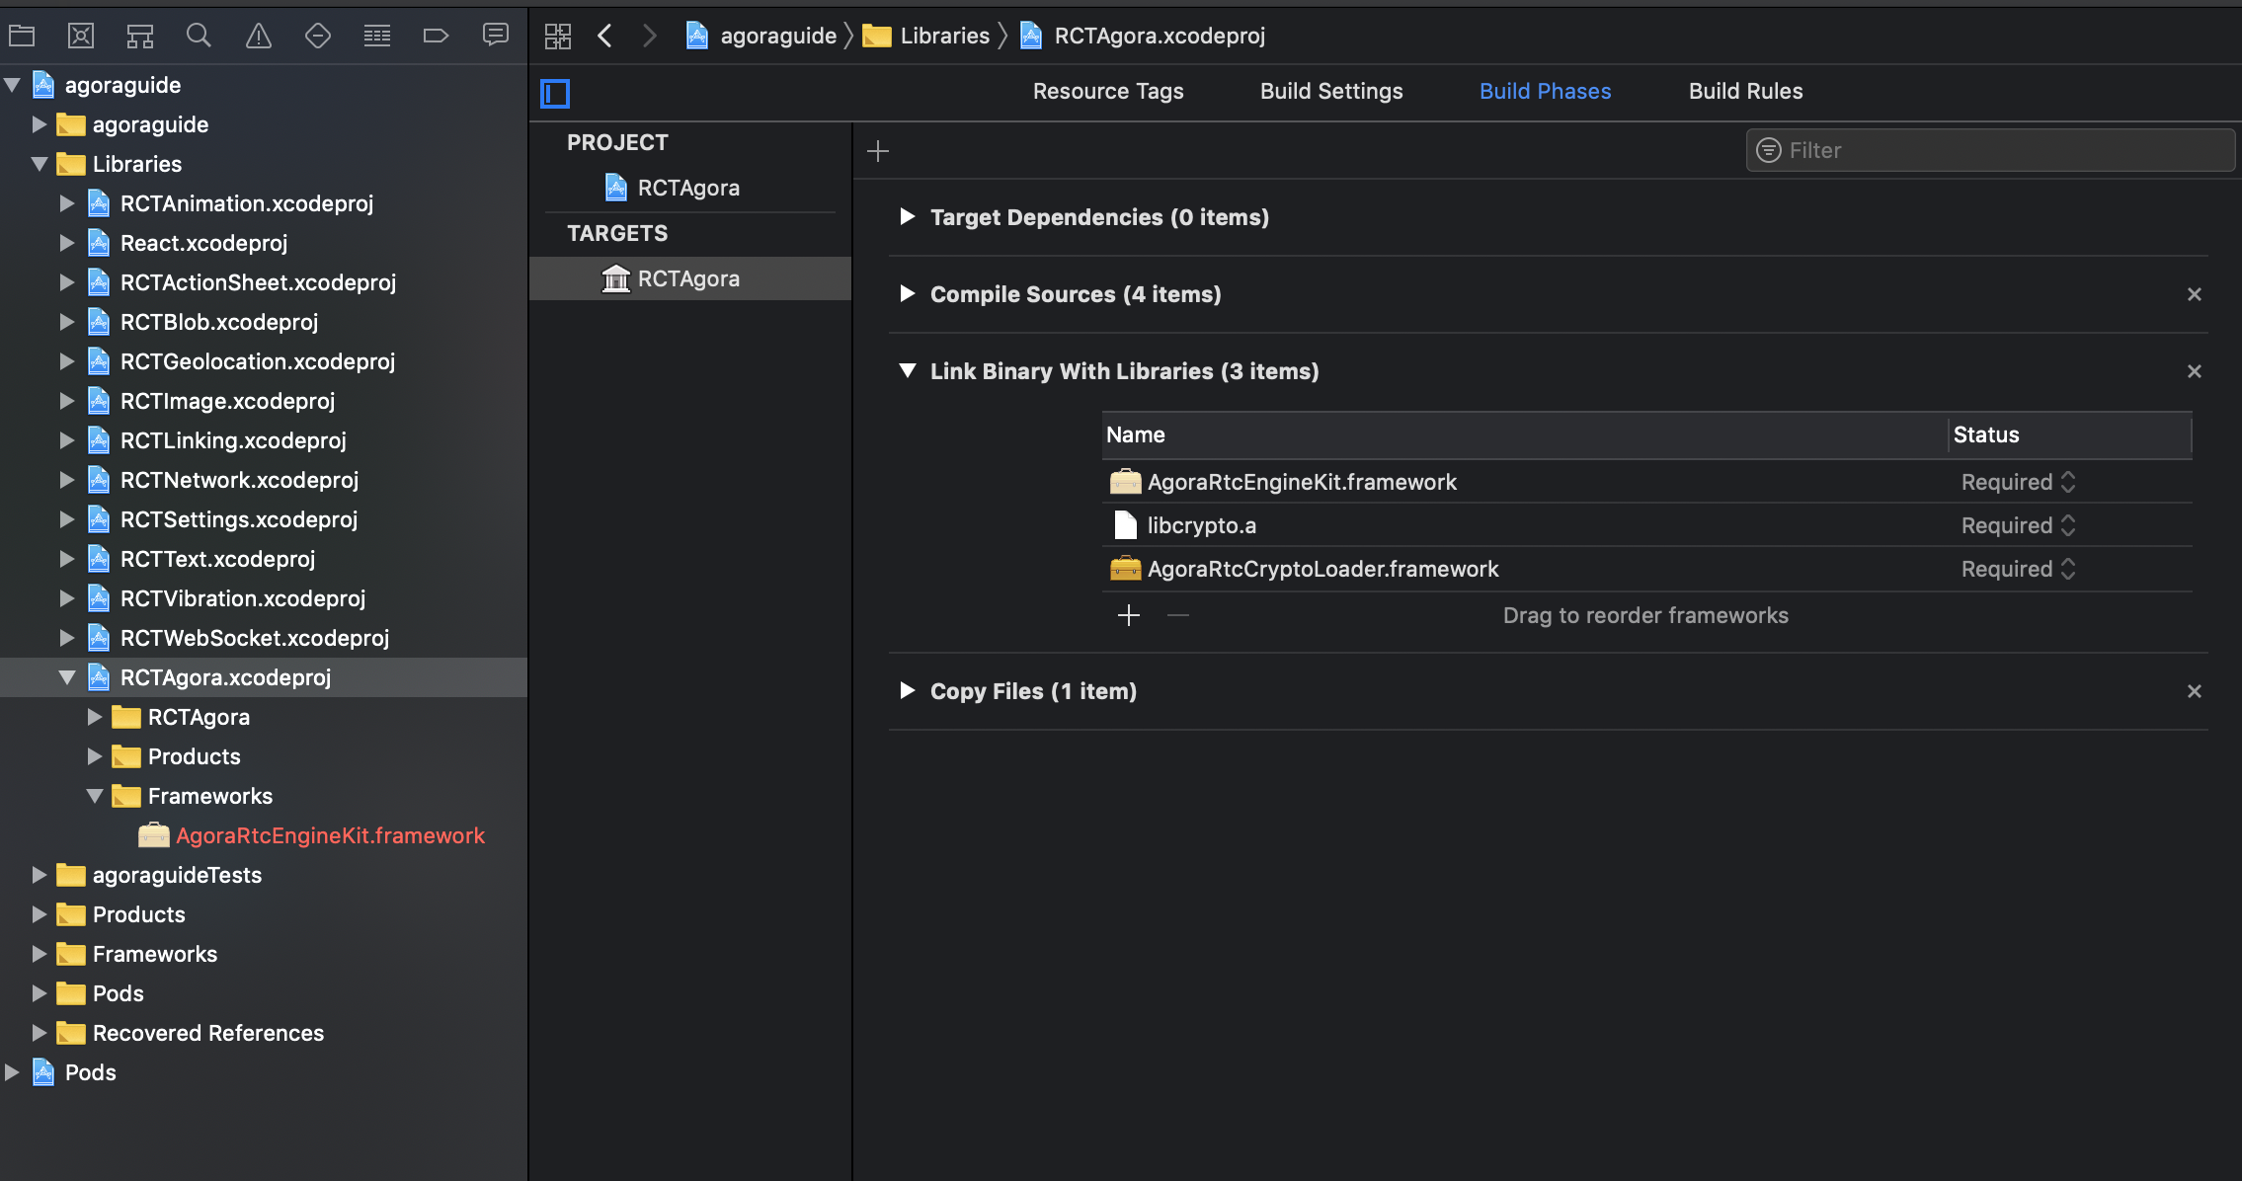
Task: Collapse Link Binary With Libraries section
Action: (907, 370)
